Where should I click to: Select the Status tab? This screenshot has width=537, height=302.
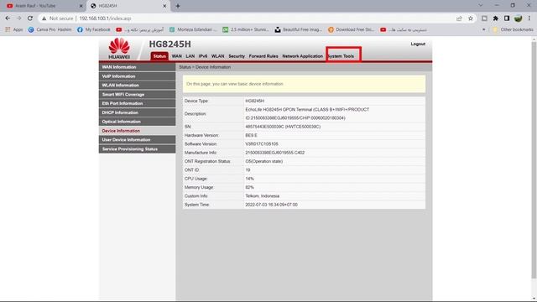coord(159,56)
